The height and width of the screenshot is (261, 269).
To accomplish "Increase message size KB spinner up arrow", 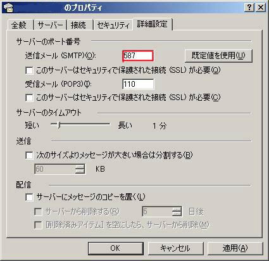I will [x=80, y=167].
